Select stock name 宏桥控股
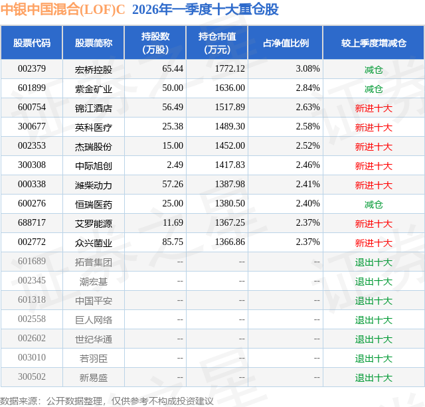Screen dimensions: 425x407 coord(94,70)
